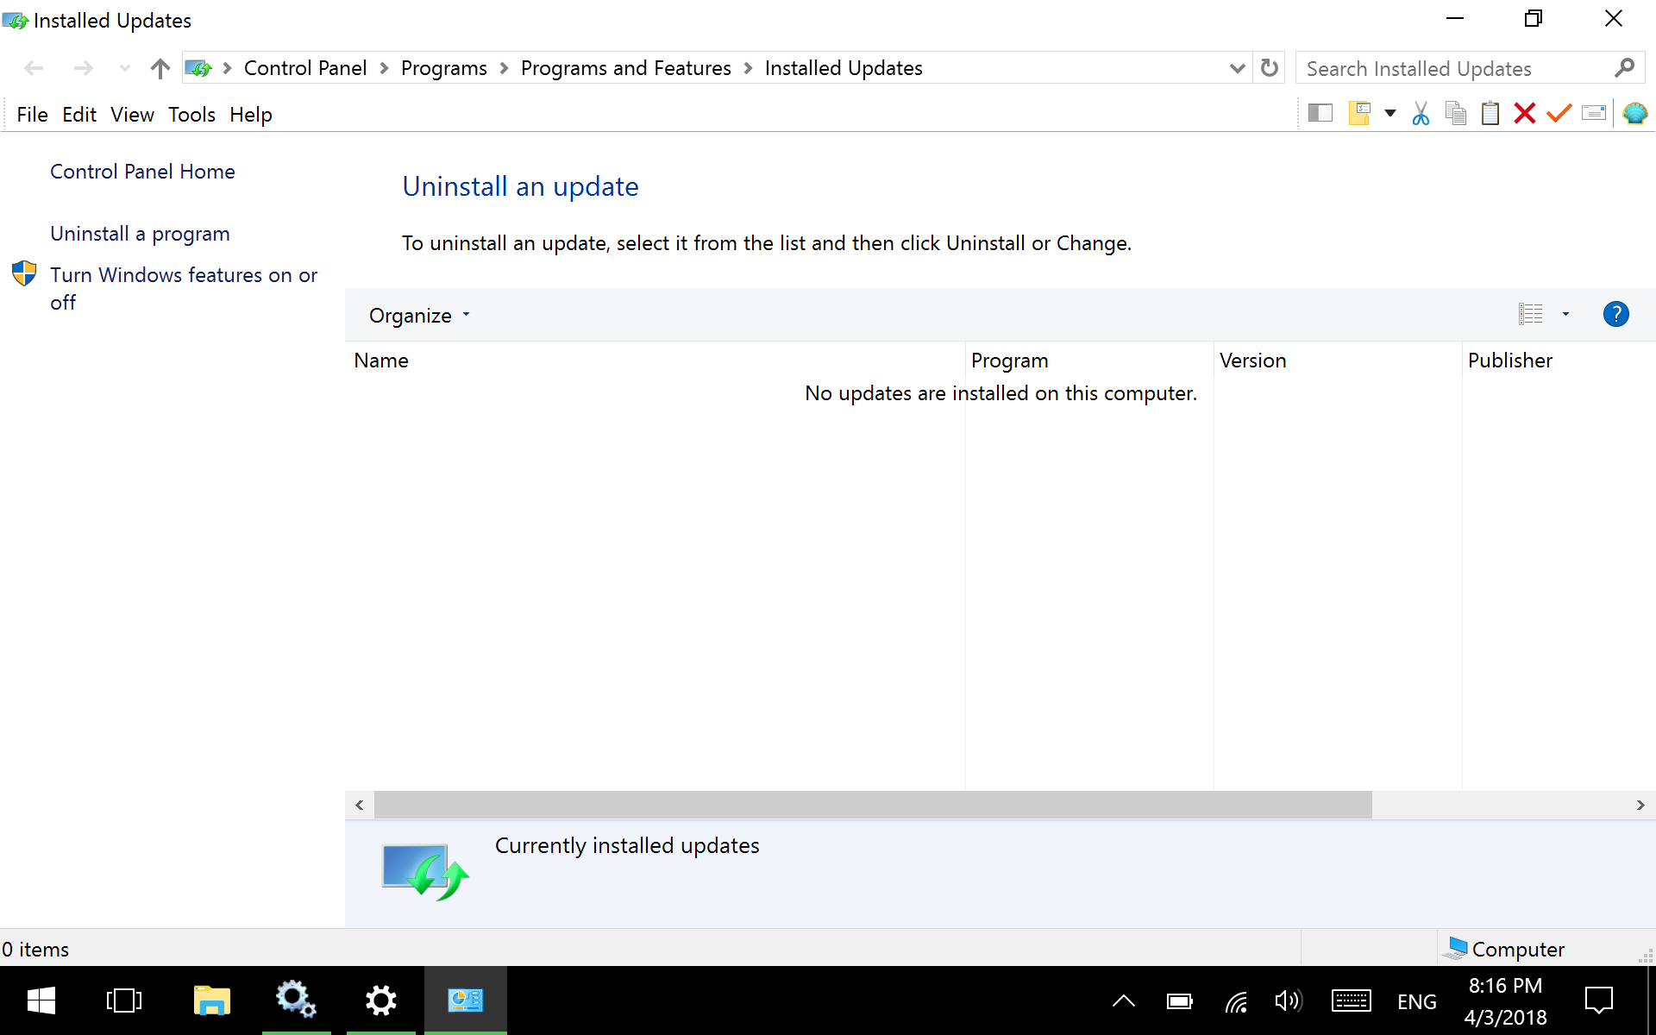This screenshot has height=1035, width=1656.
Task: Click the orange checkmark Properties icon
Action: [1559, 114]
